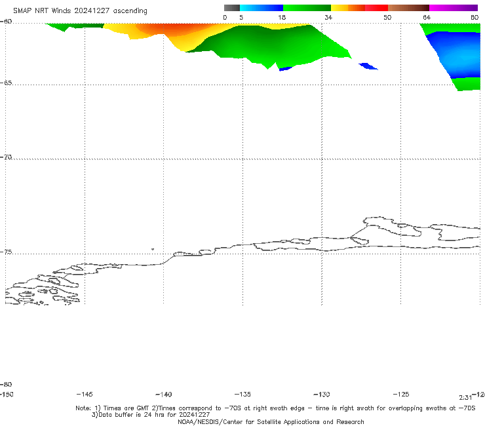Click the longitude label "-135"
Viewport: 485px width, 426px height.
pyautogui.click(x=242, y=394)
